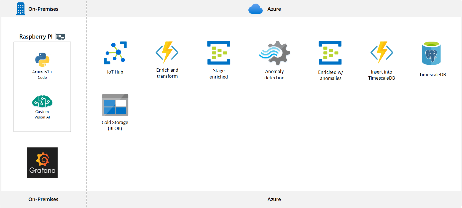The width and height of the screenshot is (462, 208).
Task: Select the TimescaleDB database icon
Action: (x=431, y=53)
